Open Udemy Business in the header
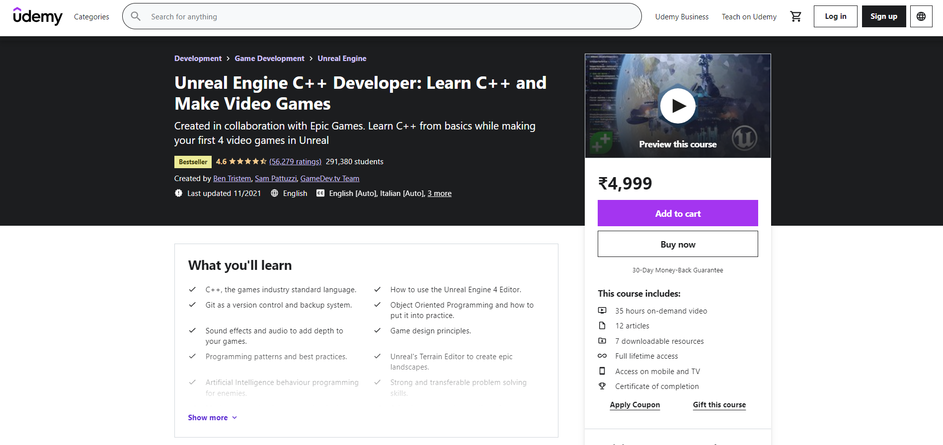The image size is (943, 445). click(682, 16)
